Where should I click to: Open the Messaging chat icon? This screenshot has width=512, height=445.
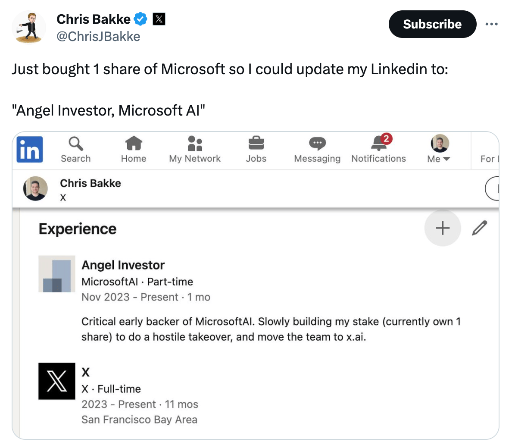(x=317, y=144)
